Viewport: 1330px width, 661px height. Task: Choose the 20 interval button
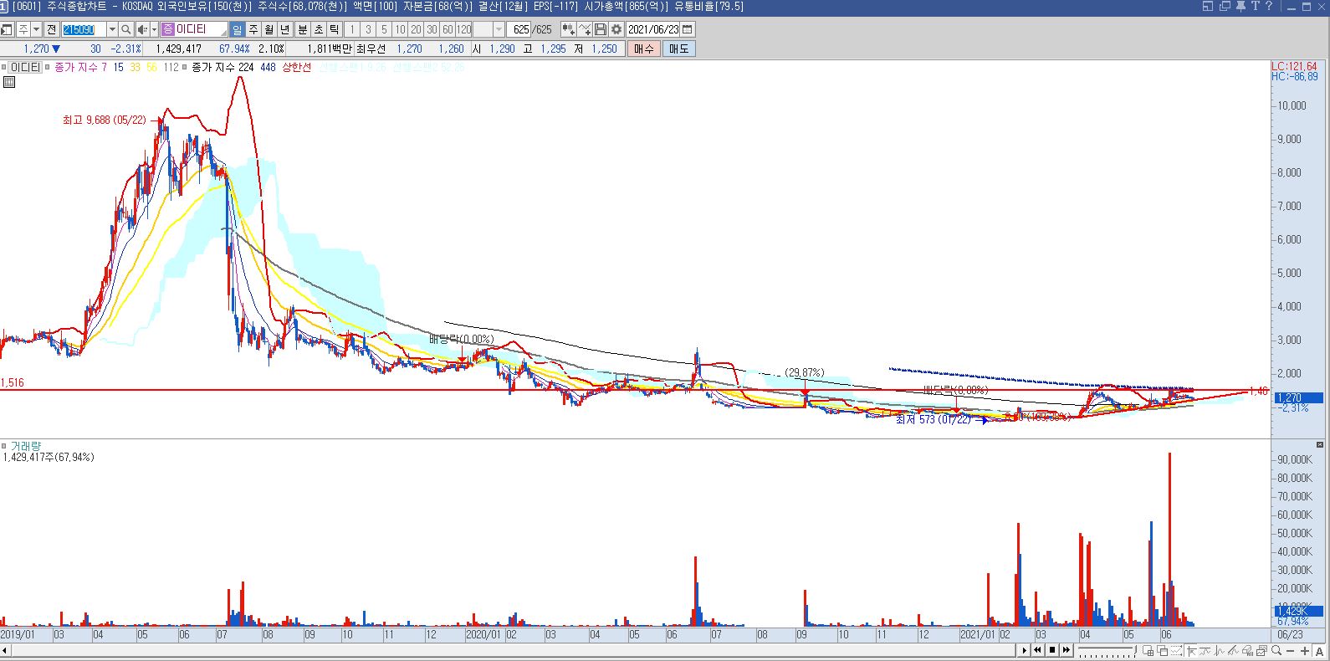pos(417,29)
